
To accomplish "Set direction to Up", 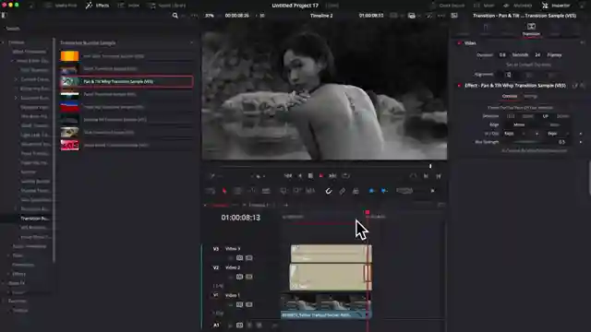I will 545,116.
